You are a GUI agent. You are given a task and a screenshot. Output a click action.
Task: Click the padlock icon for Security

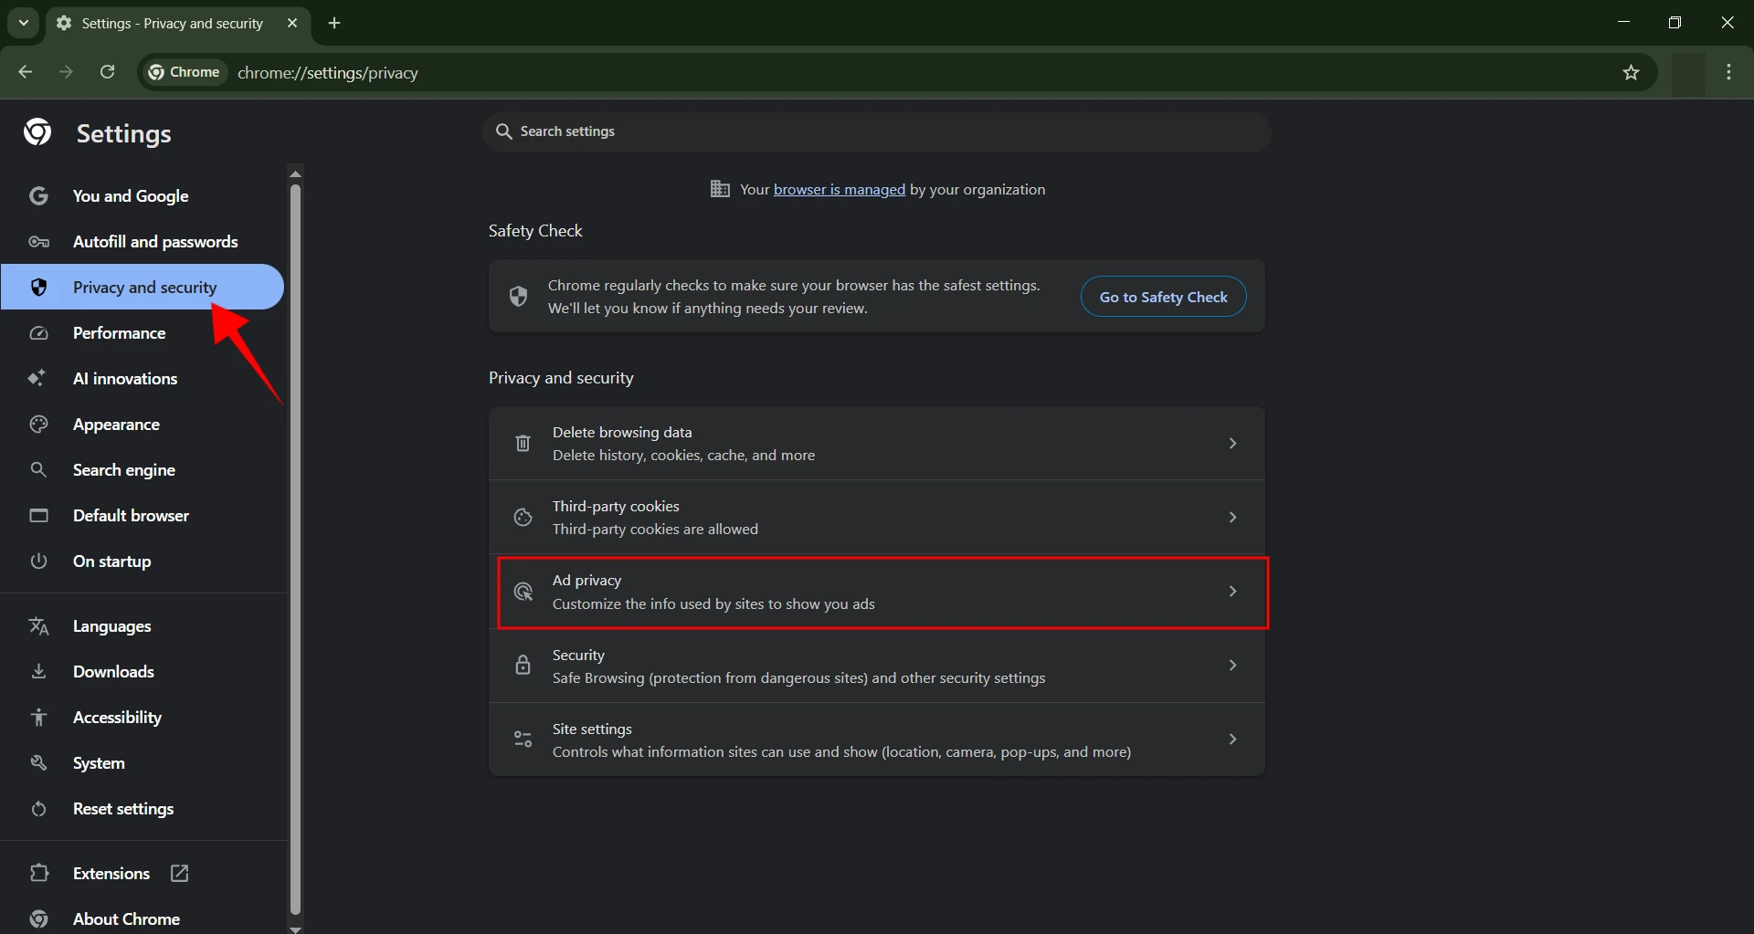coord(523,666)
